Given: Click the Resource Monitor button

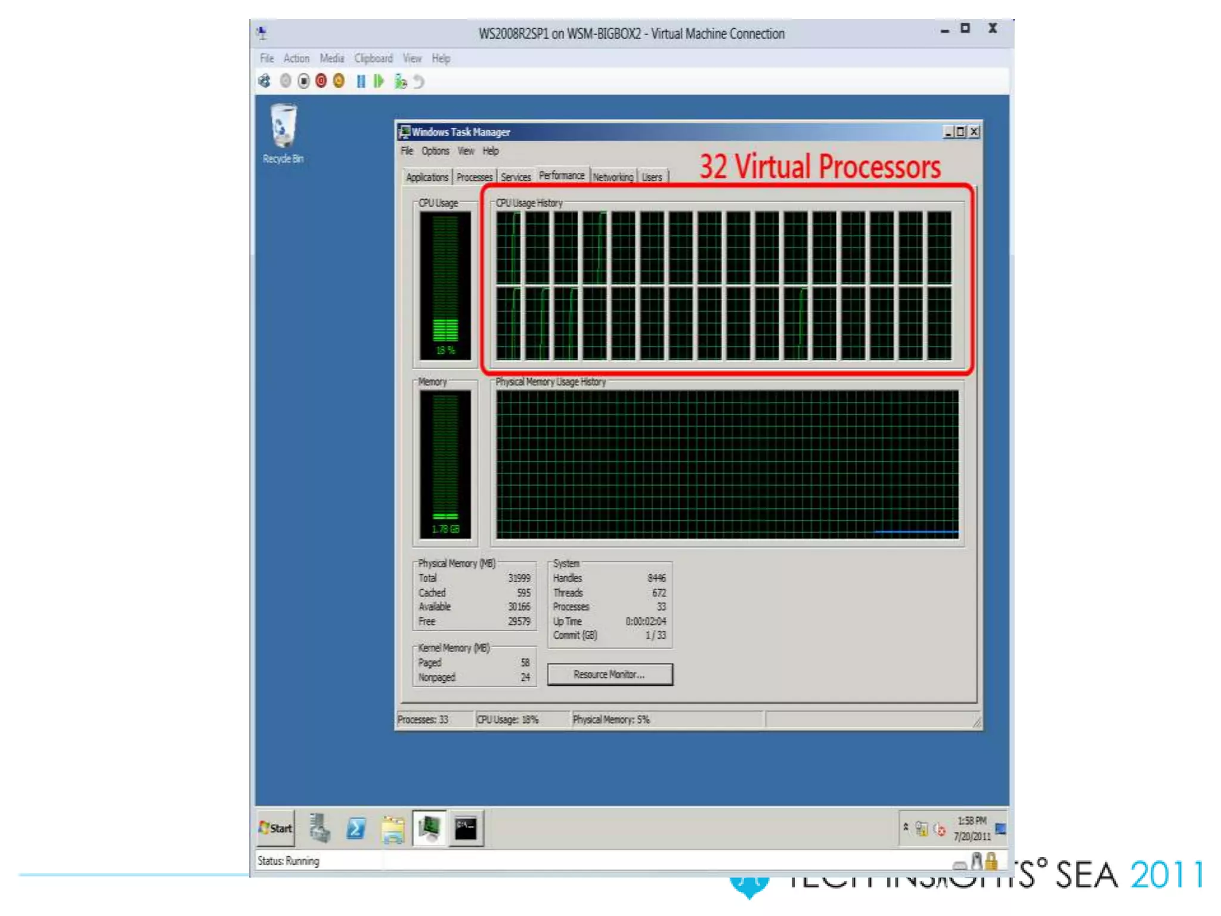Looking at the screenshot, I should click(x=609, y=674).
